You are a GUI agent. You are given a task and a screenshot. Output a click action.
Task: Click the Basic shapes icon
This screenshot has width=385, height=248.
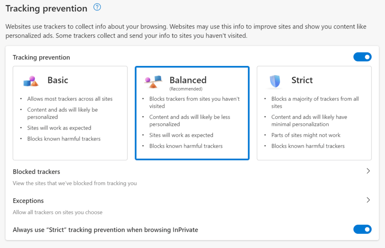pyautogui.click(x=31, y=81)
